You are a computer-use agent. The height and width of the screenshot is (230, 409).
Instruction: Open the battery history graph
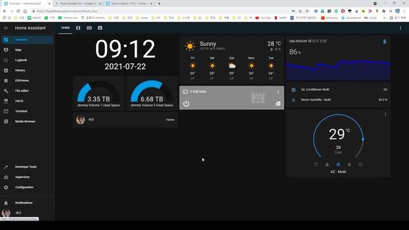coord(338,70)
